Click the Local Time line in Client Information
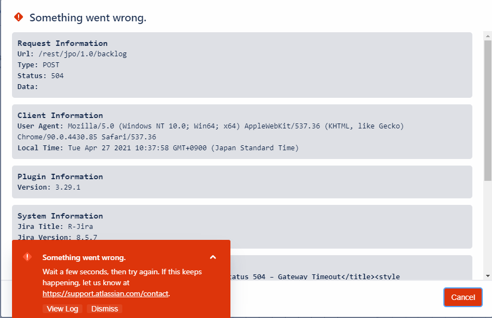Screen dimensions: 492x318 coord(158,148)
